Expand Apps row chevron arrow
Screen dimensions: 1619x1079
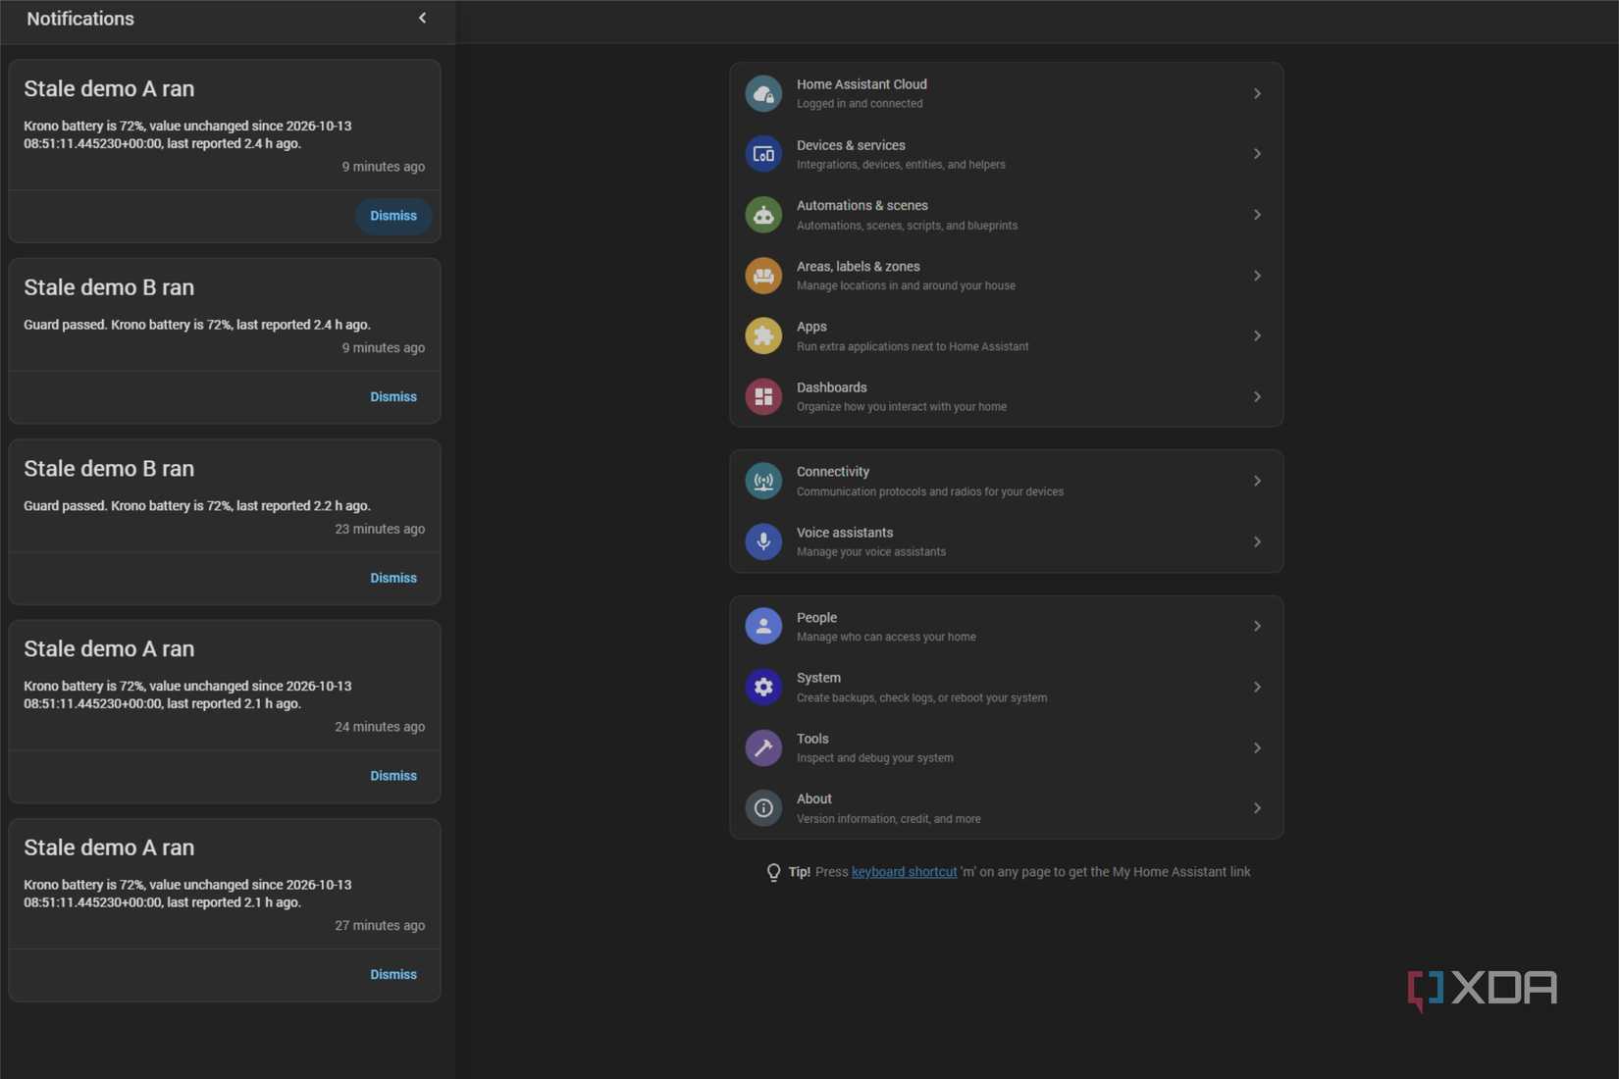coord(1257,335)
